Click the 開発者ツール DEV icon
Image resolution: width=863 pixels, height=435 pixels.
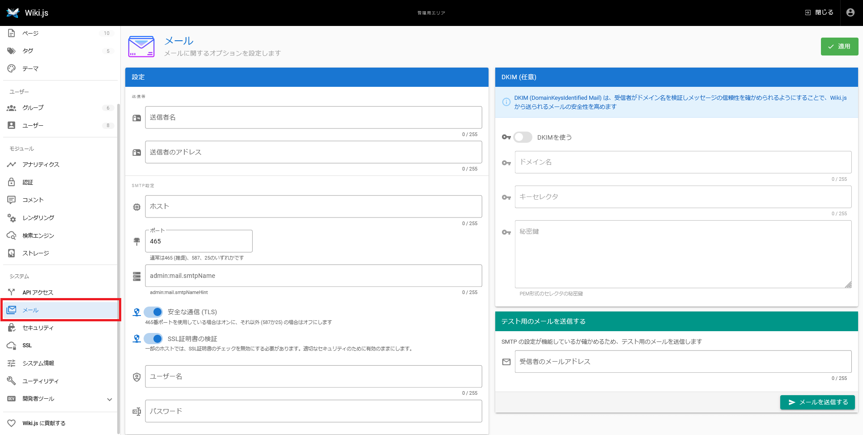pyautogui.click(x=12, y=398)
